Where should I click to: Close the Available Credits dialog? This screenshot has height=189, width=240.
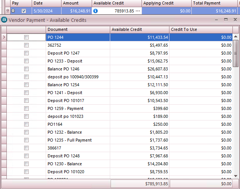[x=234, y=19]
